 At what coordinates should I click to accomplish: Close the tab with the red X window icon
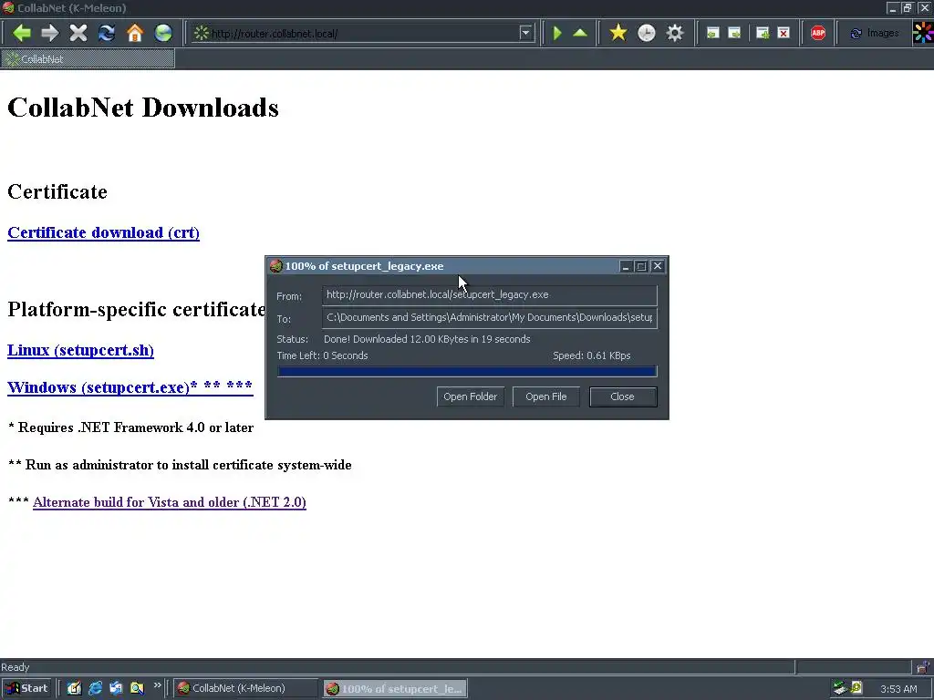(x=784, y=34)
